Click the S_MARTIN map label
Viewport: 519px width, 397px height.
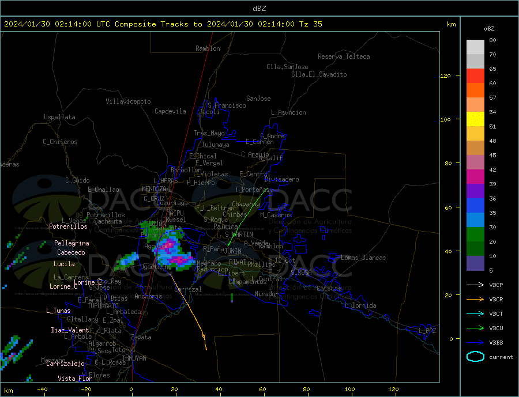click(239, 235)
